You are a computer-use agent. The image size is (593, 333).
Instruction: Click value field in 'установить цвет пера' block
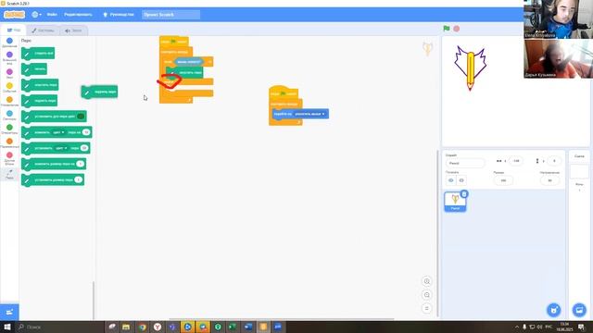(84, 148)
